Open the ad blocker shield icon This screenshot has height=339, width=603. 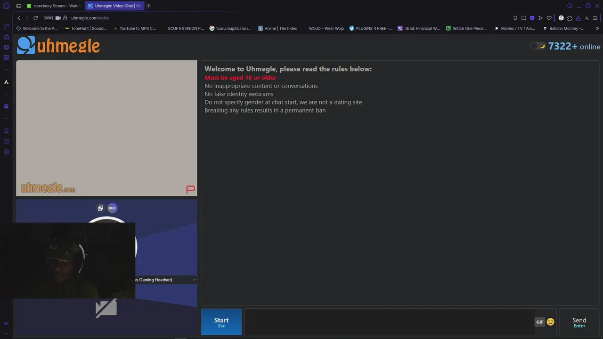coord(532,18)
